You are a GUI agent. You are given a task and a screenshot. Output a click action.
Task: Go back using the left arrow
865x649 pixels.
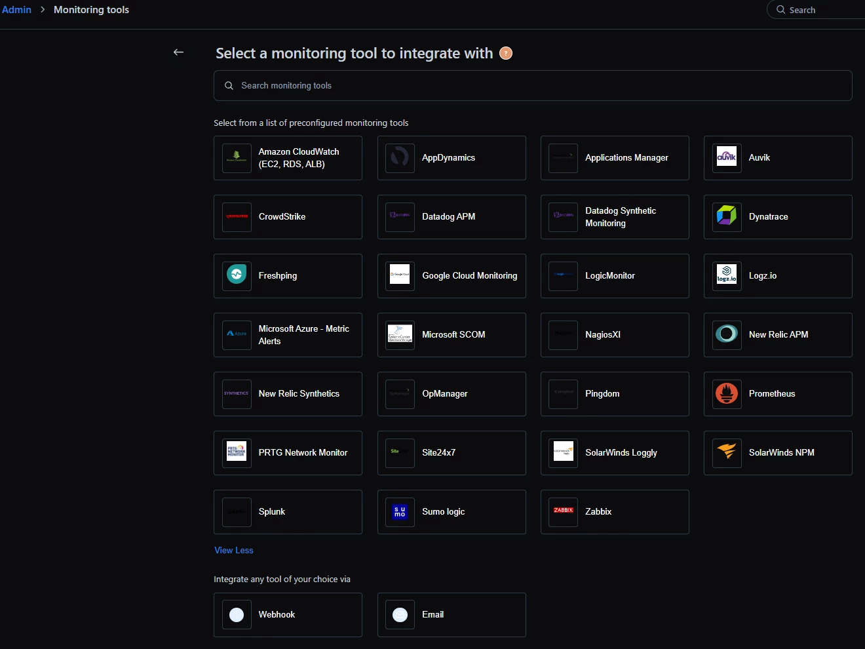pyautogui.click(x=178, y=52)
